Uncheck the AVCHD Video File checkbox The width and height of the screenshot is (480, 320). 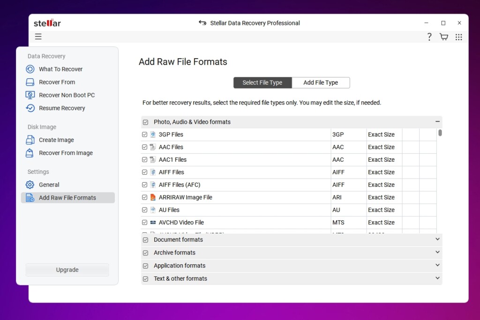[144, 223]
